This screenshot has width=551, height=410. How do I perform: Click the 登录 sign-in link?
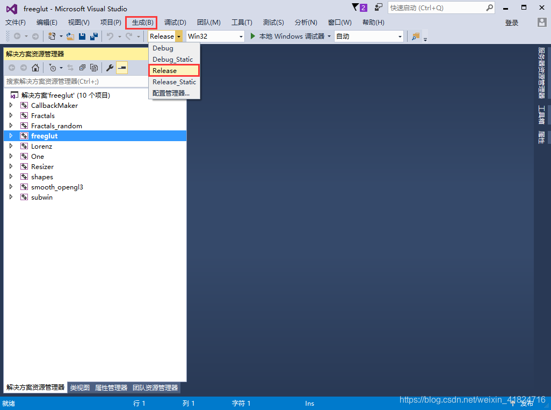[512, 23]
